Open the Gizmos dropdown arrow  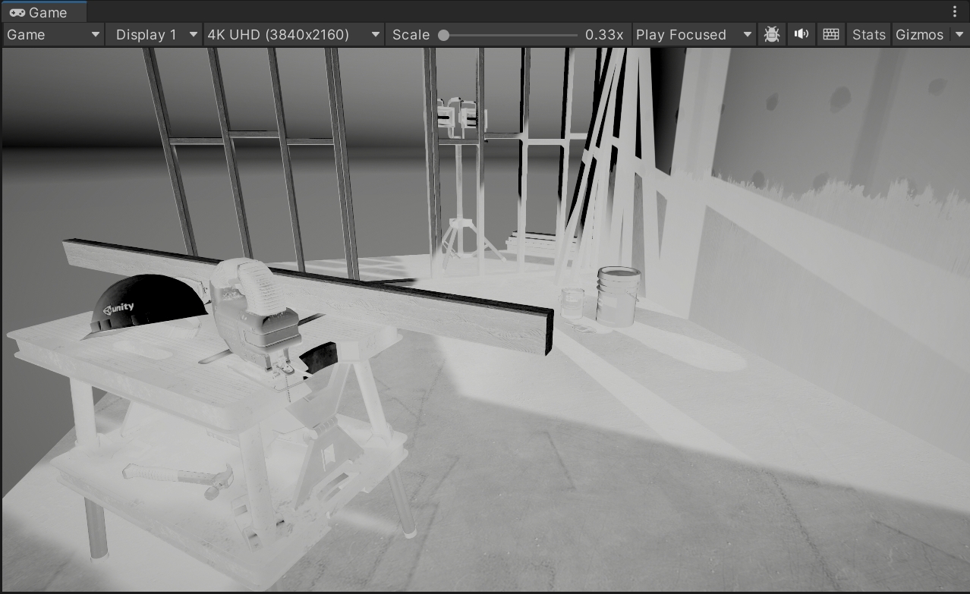point(959,35)
